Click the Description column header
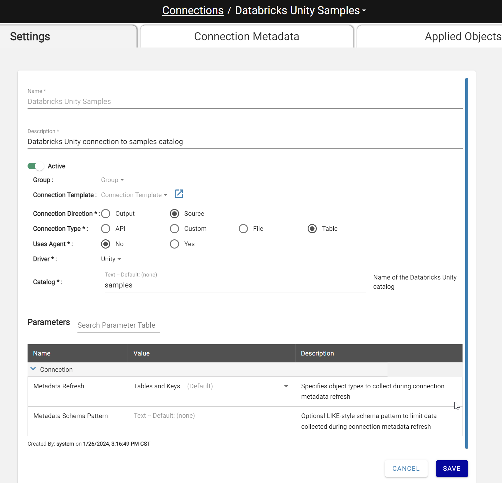Image resolution: width=502 pixels, height=483 pixels. click(x=379, y=353)
